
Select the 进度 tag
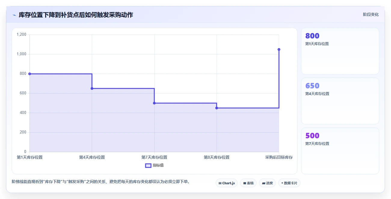267,183
